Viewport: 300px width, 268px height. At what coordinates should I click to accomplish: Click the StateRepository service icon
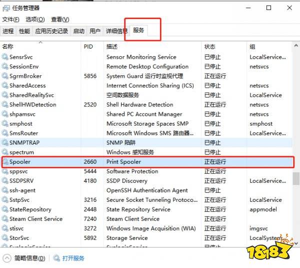pyautogui.click(x=5, y=209)
